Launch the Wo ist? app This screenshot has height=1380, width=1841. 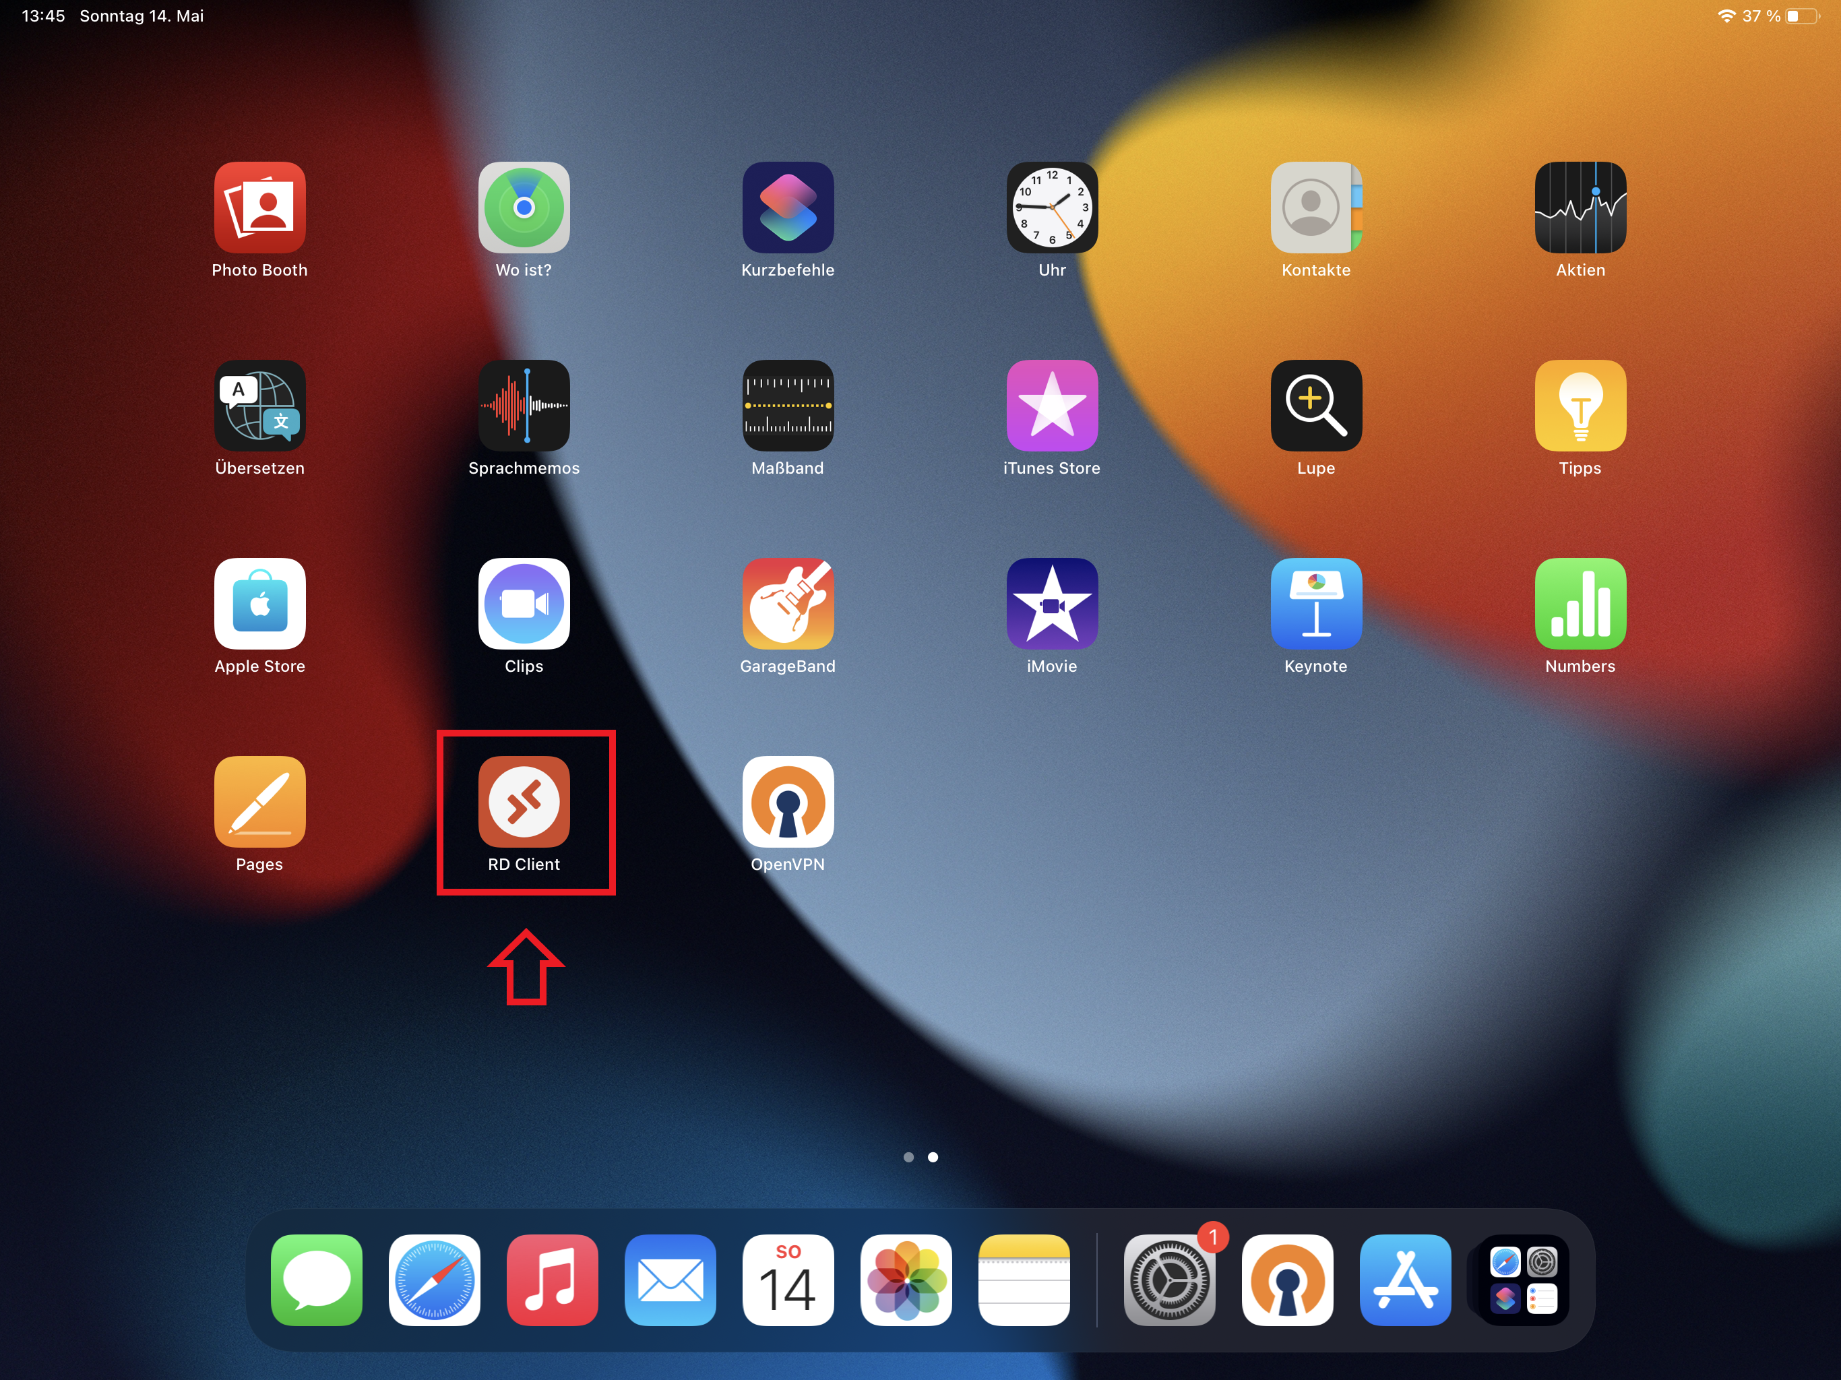524,208
